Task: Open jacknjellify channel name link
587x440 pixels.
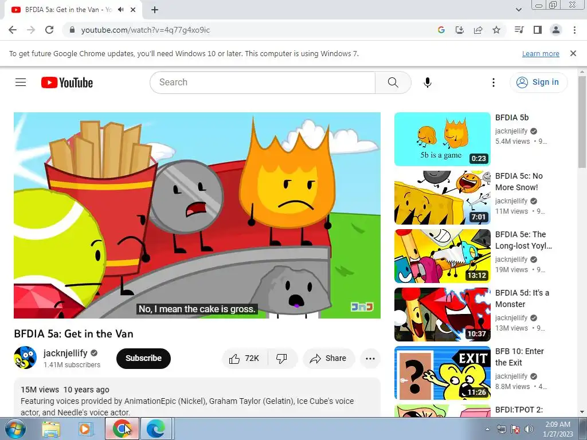Action: point(65,353)
